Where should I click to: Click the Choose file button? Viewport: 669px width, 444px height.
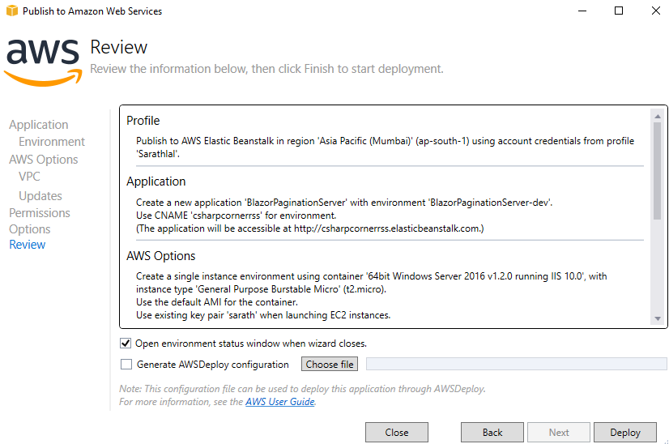pos(330,364)
